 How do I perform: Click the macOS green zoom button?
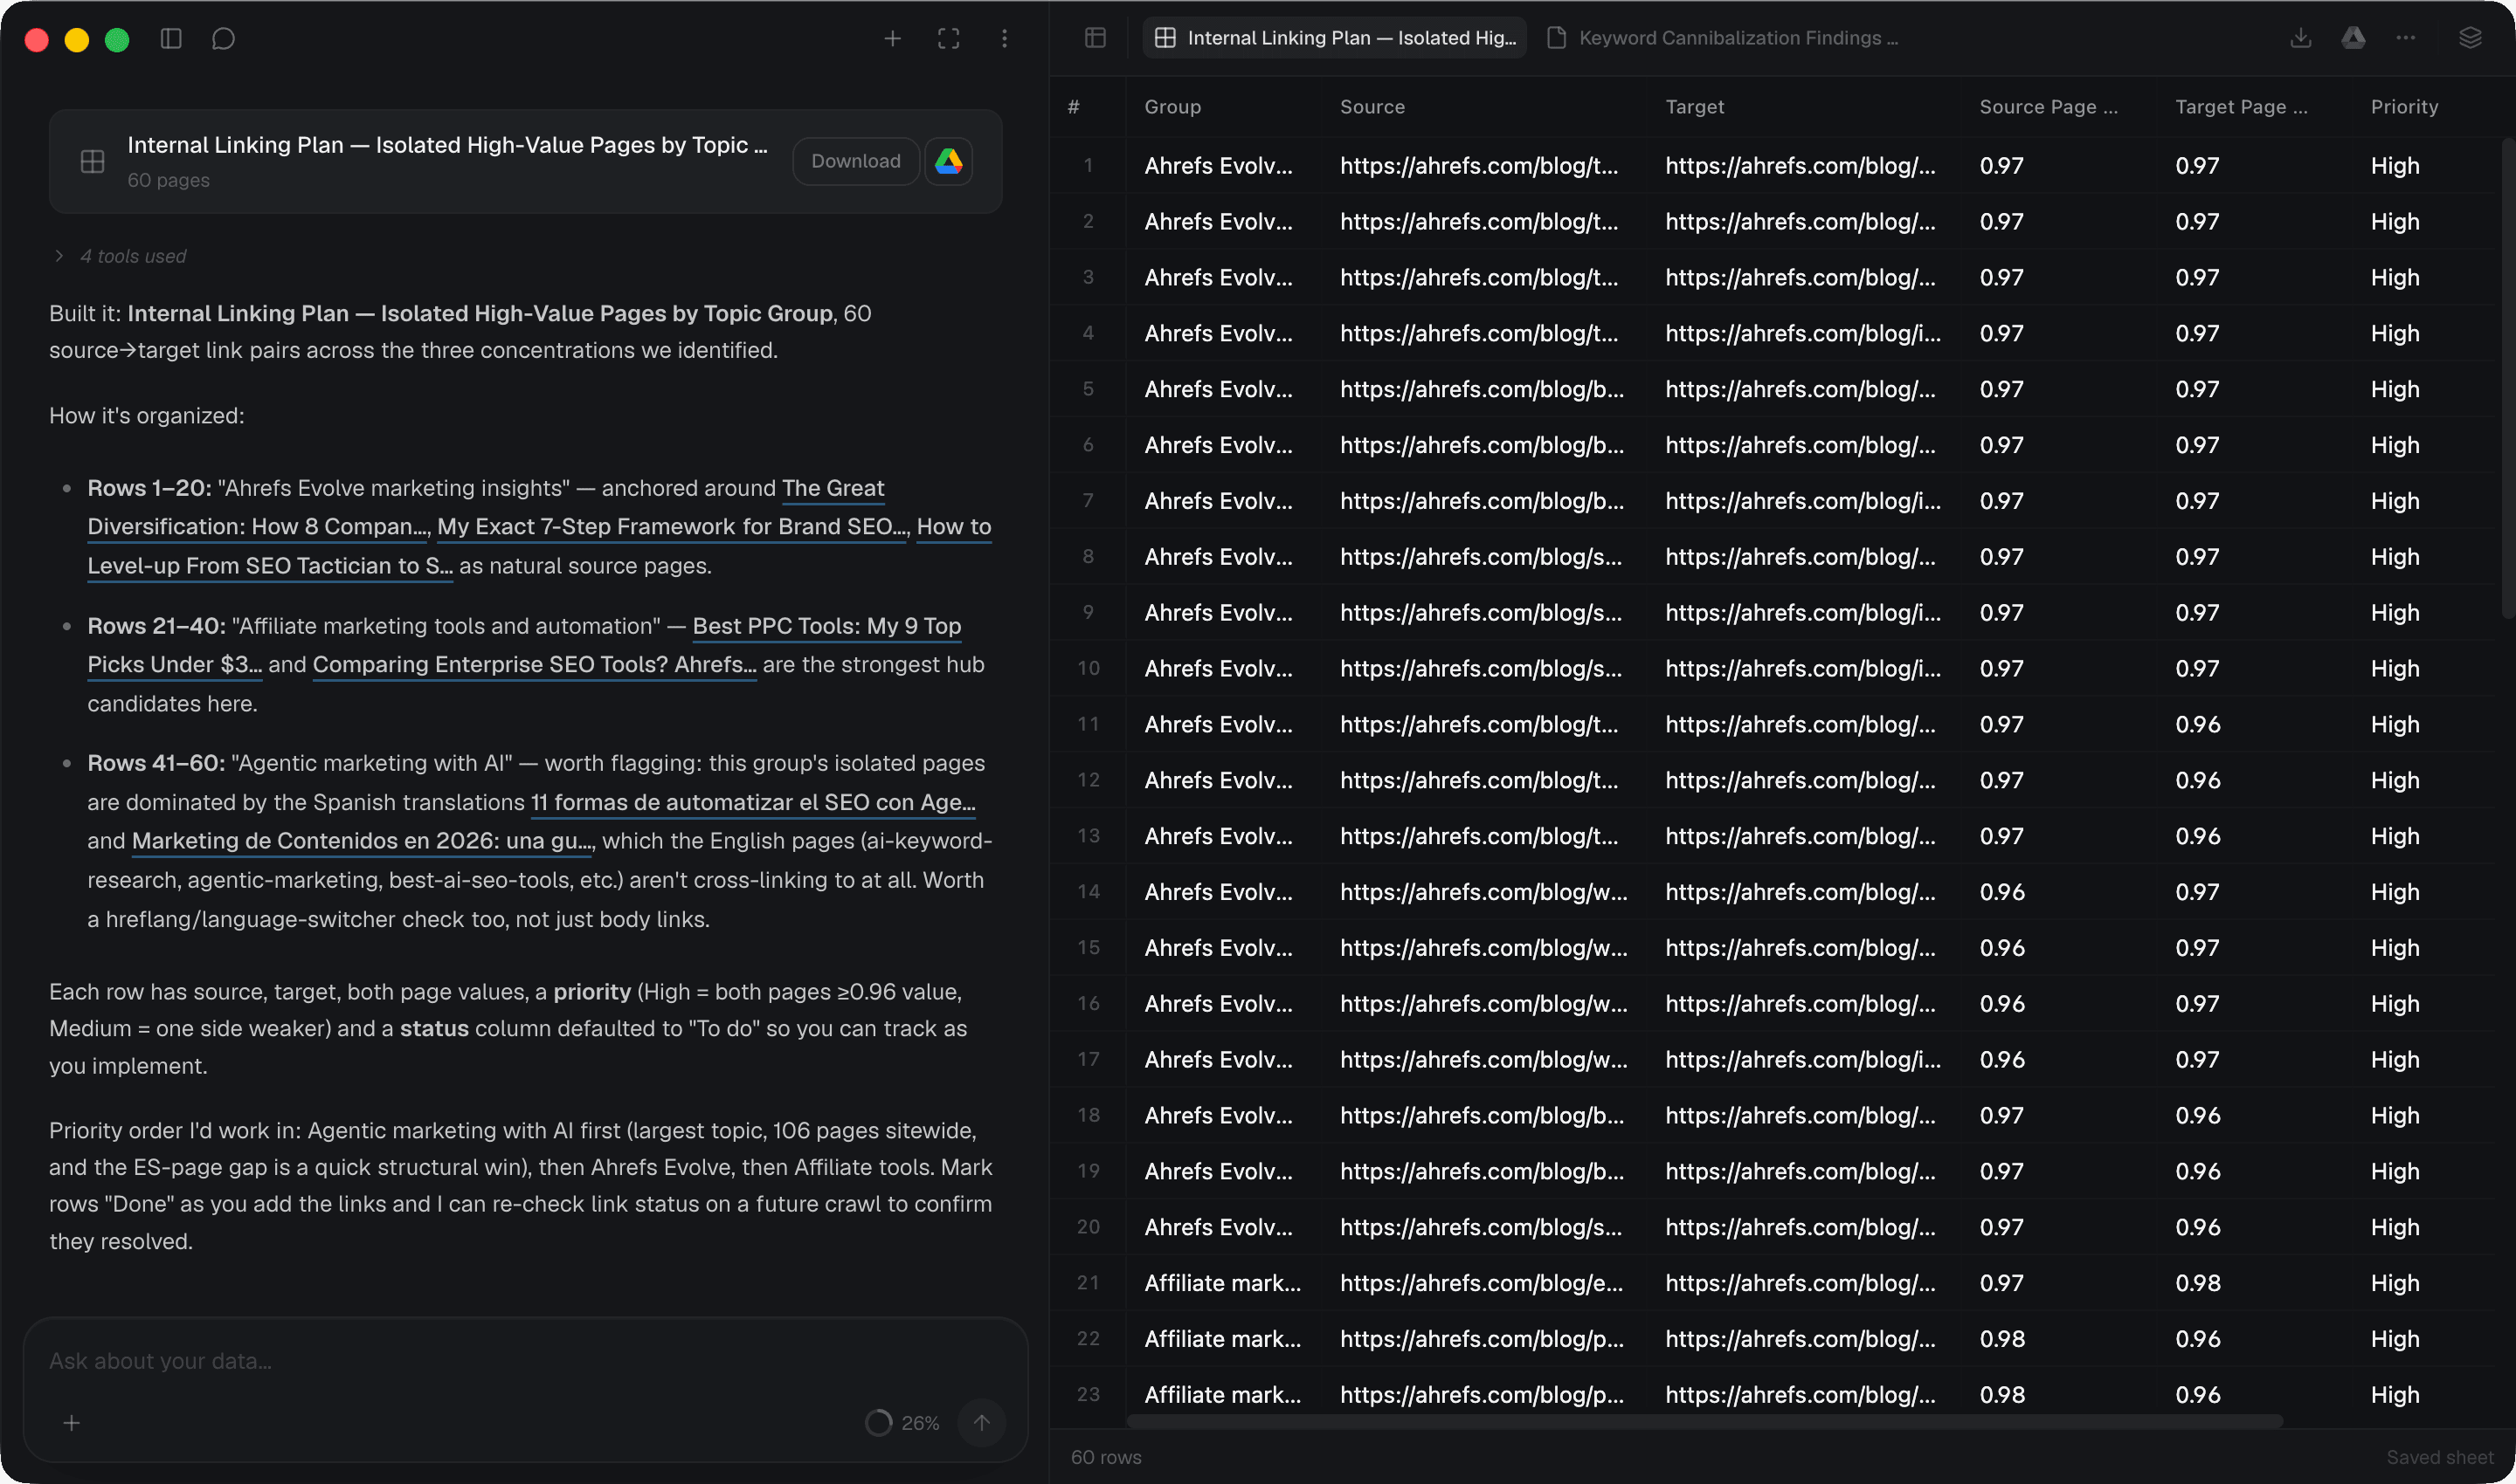coord(117,39)
